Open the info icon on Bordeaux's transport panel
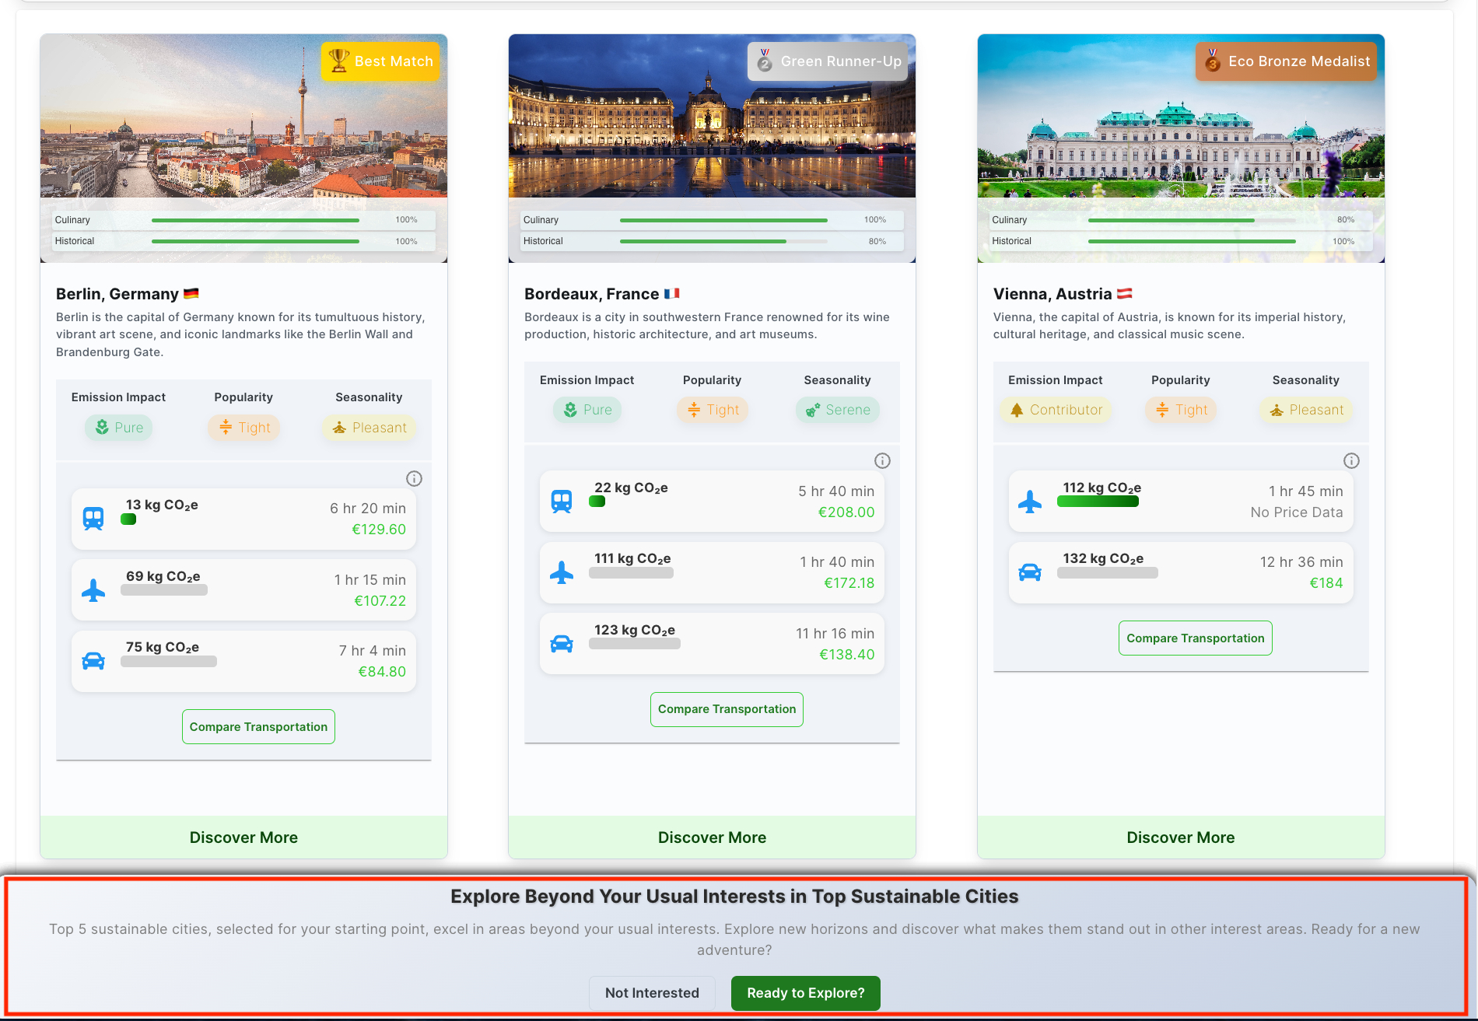 (883, 461)
